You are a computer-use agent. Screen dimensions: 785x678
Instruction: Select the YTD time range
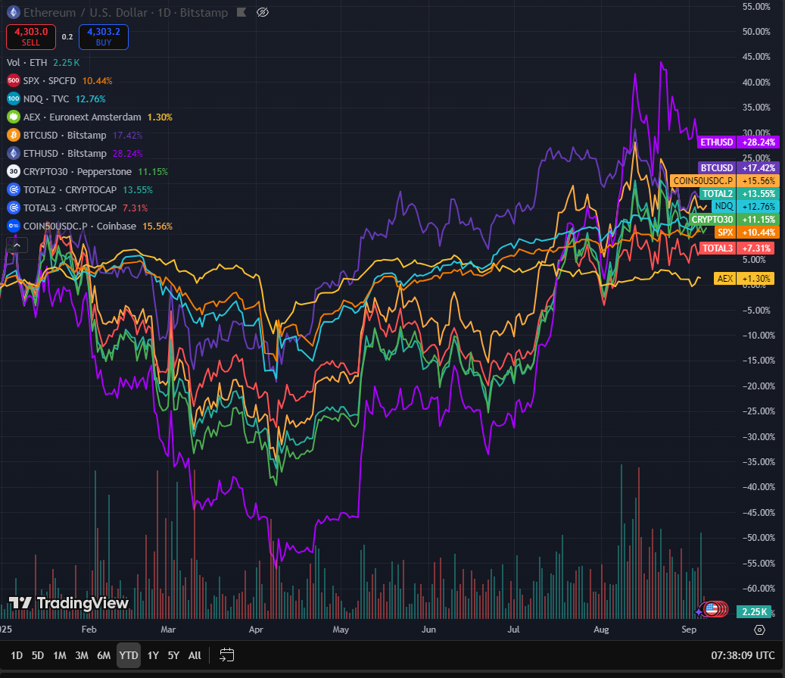click(x=129, y=655)
